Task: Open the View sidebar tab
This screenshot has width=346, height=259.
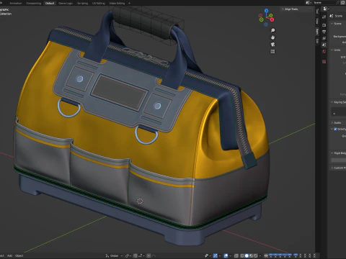Action: [x=317, y=21]
